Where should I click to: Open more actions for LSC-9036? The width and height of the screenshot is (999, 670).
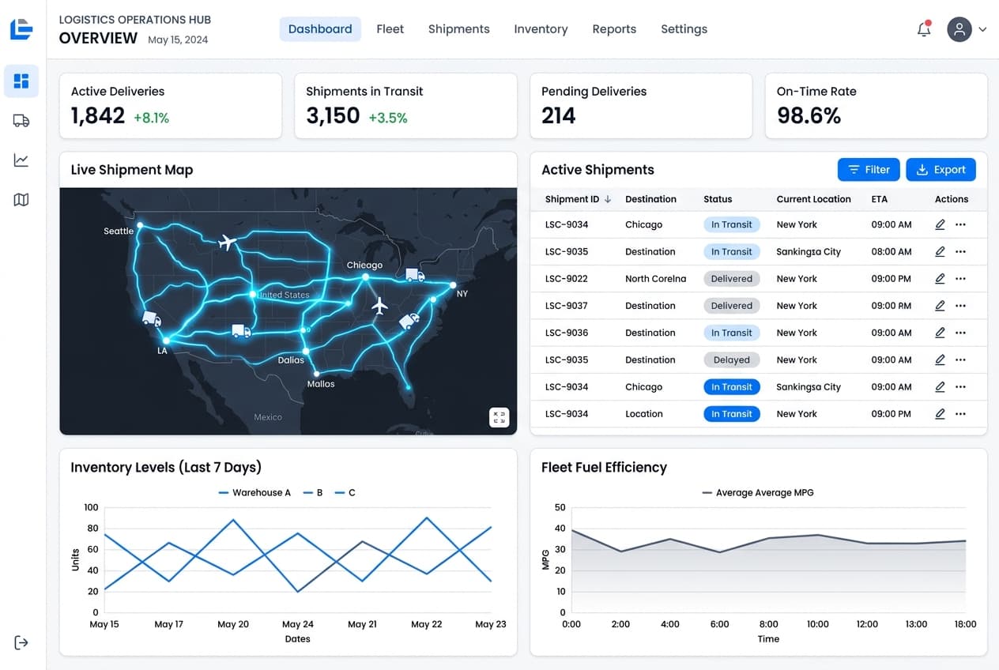click(960, 333)
